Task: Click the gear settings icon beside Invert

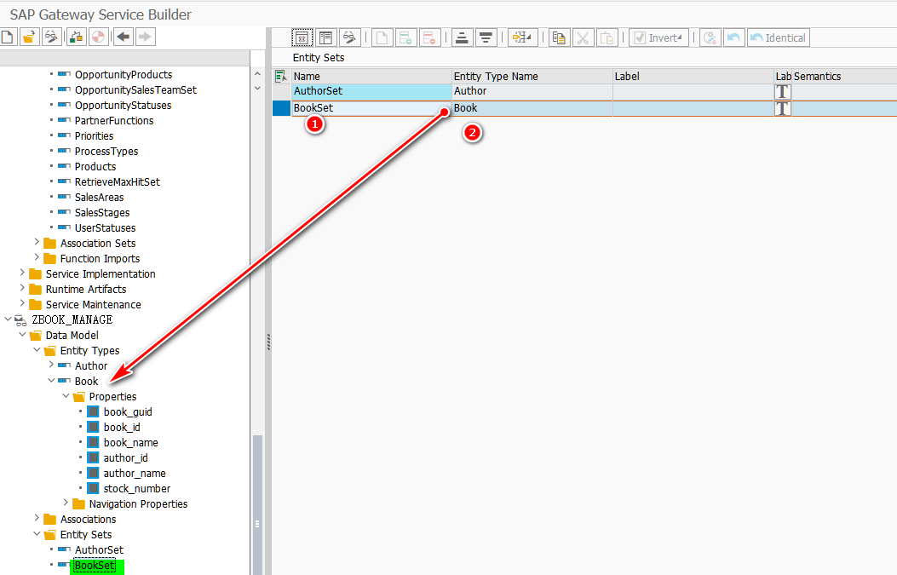Action: click(710, 38)
